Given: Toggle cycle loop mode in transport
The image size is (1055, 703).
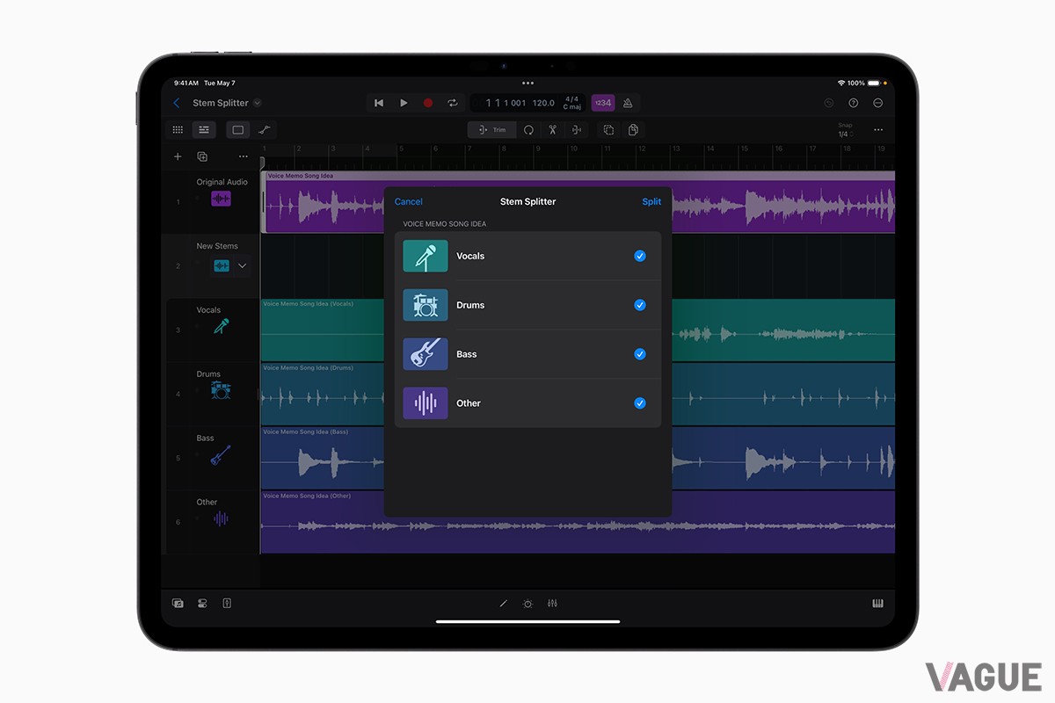Looking at the screenshot, I should tap(452, 103).
